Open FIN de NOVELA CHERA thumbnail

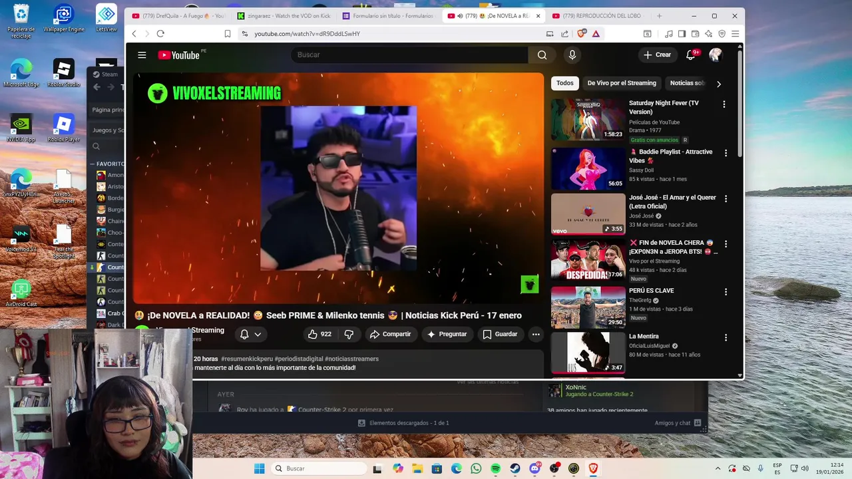click(588, 260)
